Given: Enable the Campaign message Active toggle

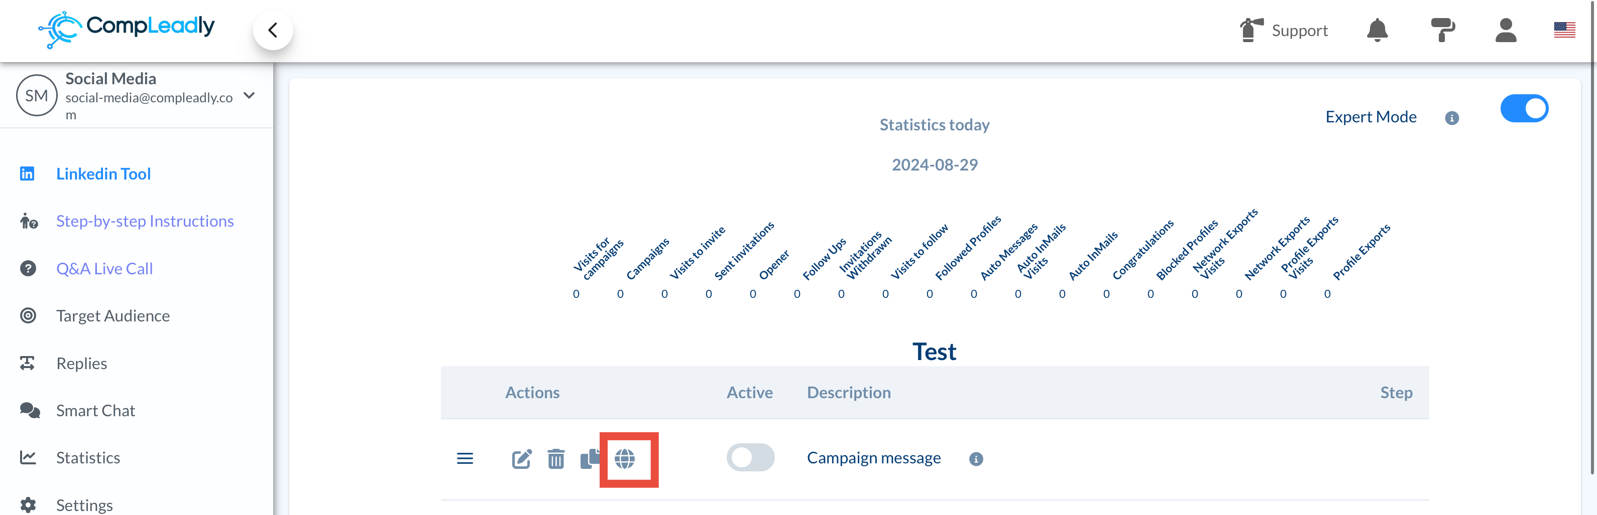Looking at the screenshot, I should [x=750, y=458].
